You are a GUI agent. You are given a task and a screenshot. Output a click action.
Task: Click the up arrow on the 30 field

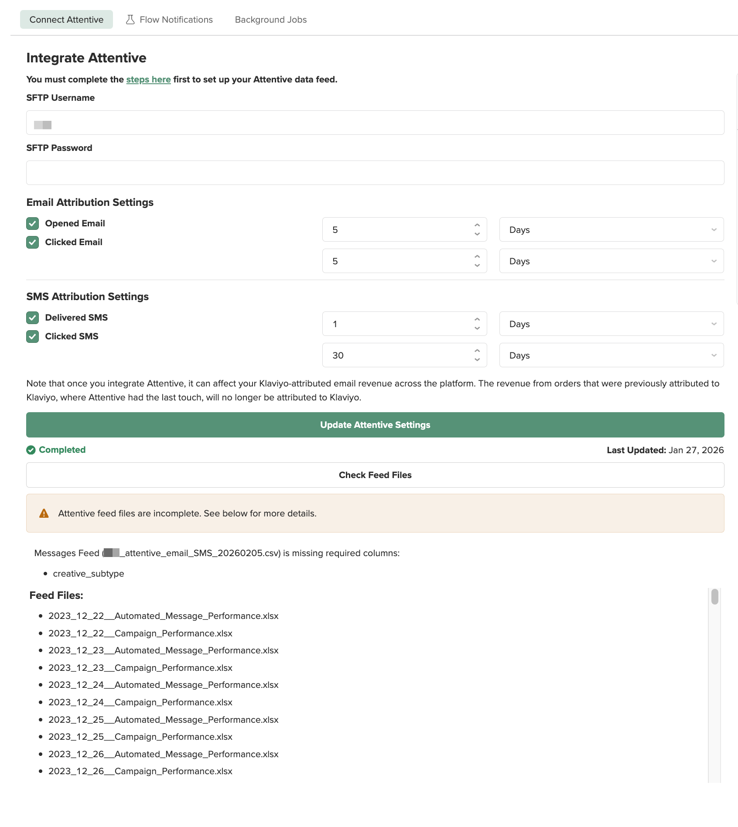[477, 351]
